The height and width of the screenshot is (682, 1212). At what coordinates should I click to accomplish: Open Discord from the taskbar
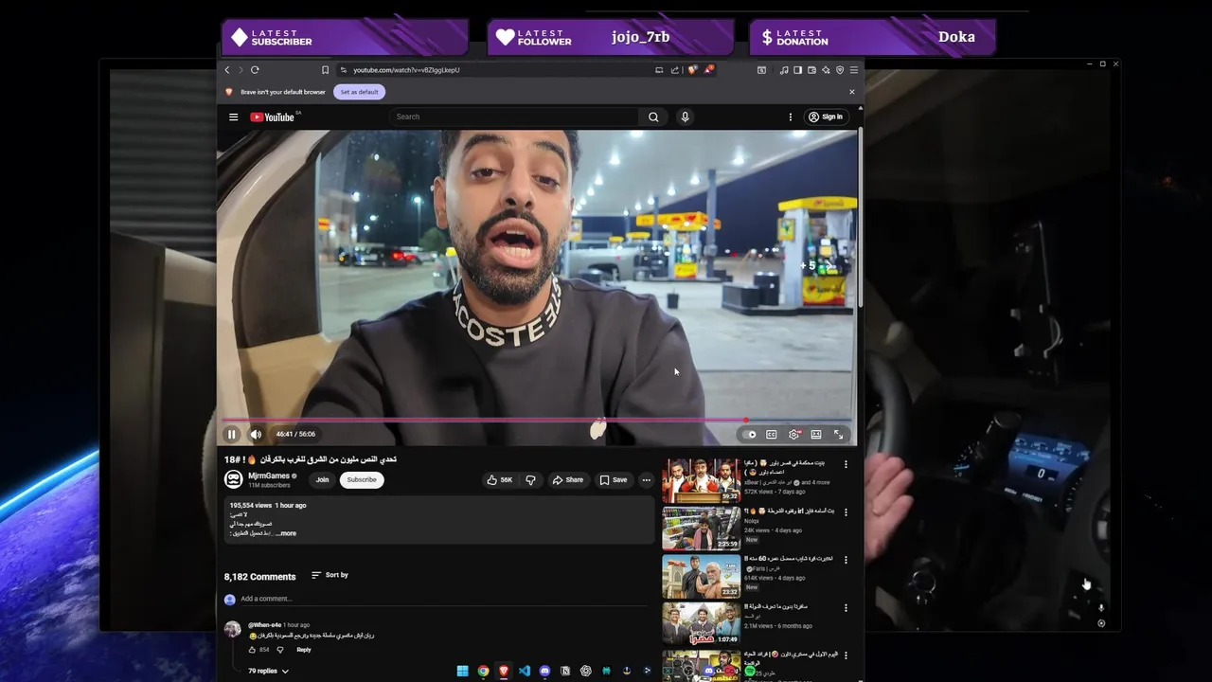[544, 671]
